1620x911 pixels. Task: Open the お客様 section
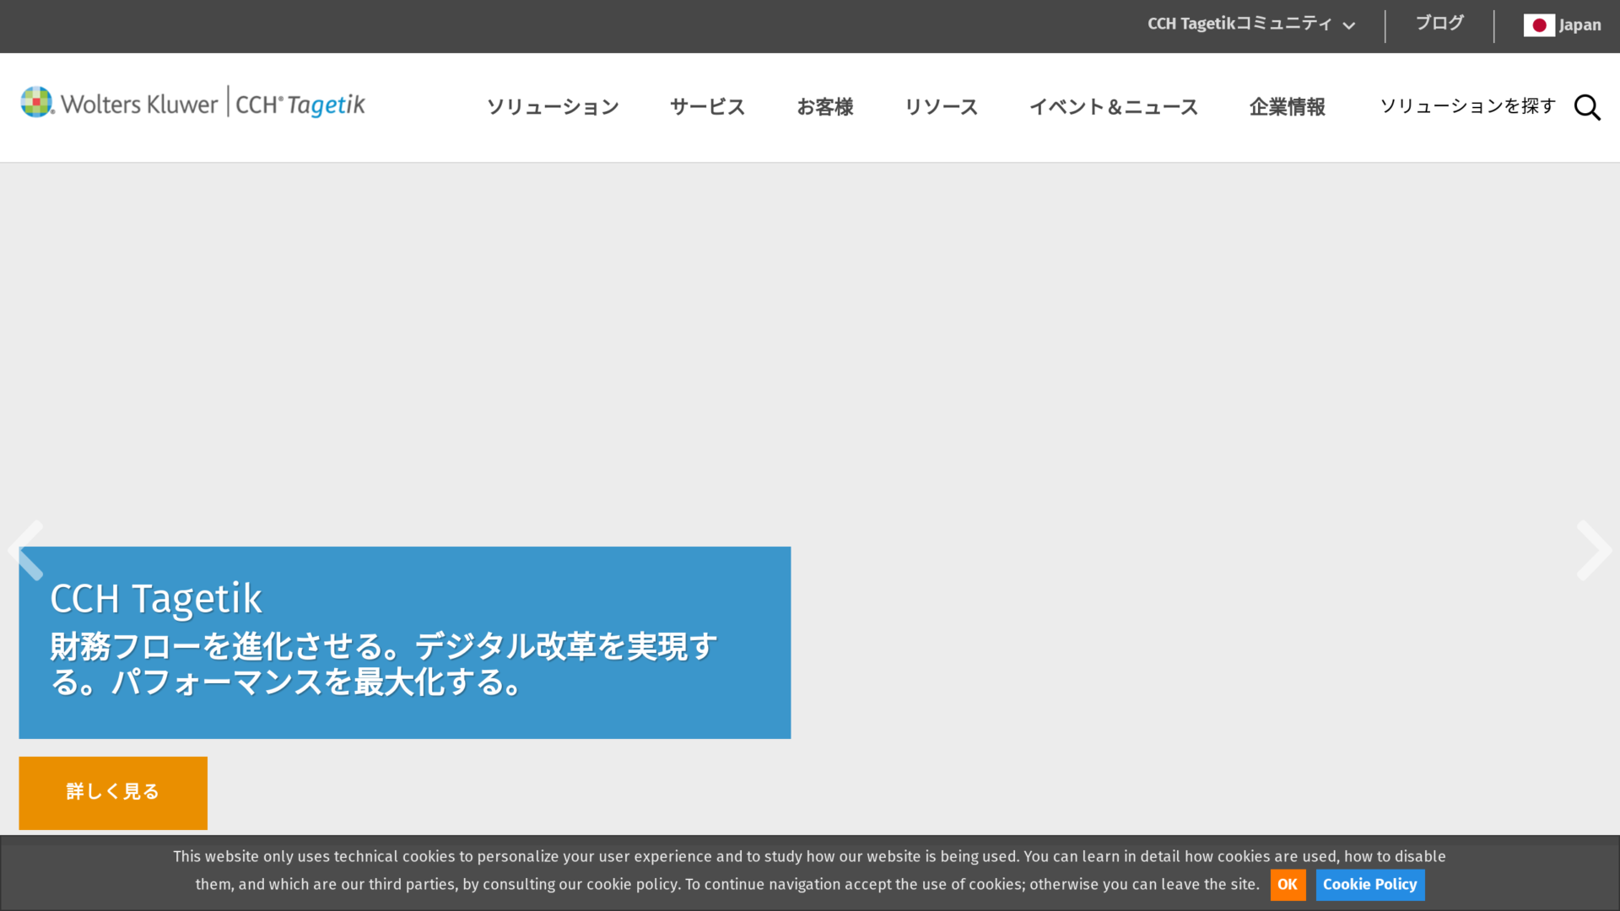point(825,107)
